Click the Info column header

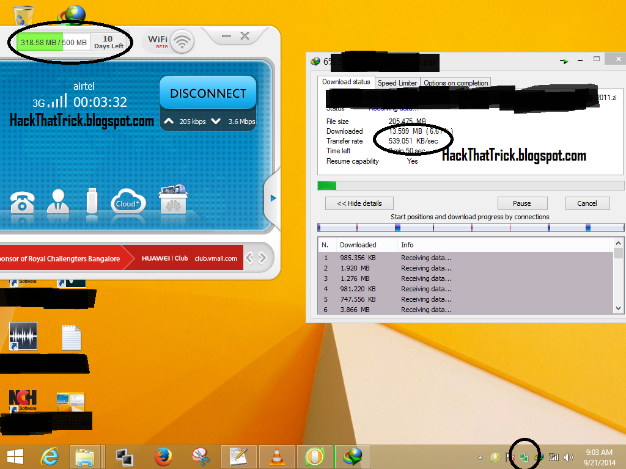[x=505, y=245]
